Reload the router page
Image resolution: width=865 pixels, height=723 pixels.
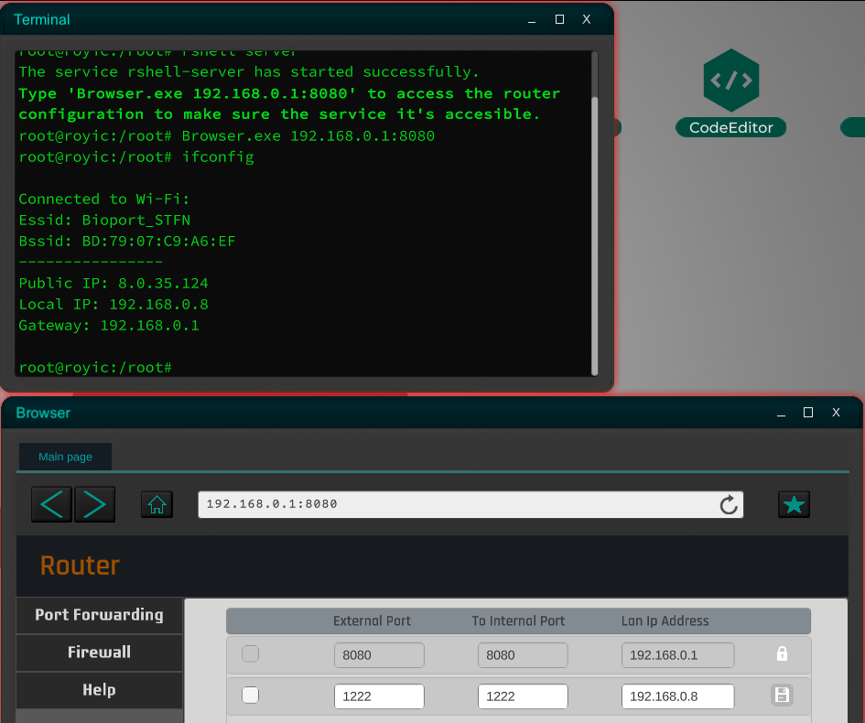tap(729, 504)
